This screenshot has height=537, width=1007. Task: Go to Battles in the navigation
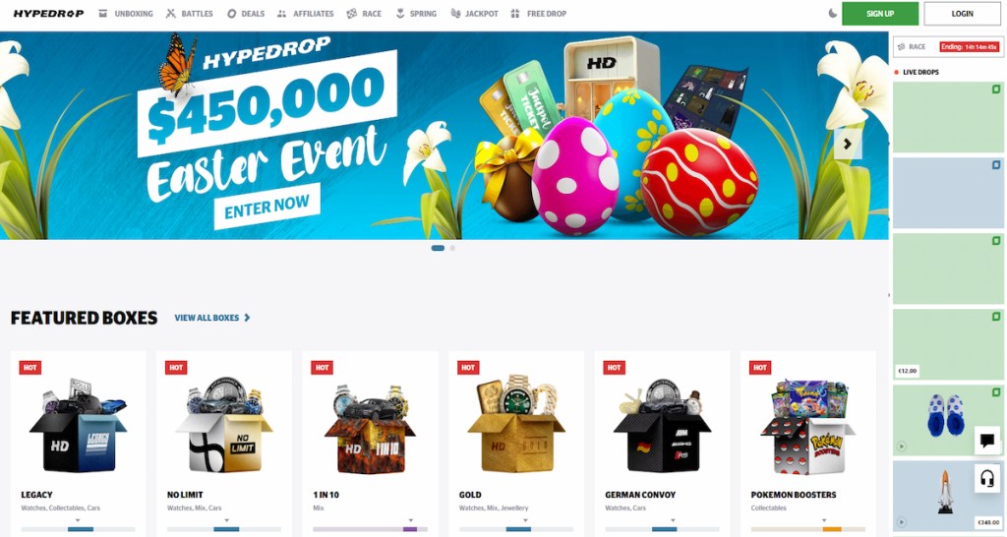pyautogui.click(x=190, y=14)
